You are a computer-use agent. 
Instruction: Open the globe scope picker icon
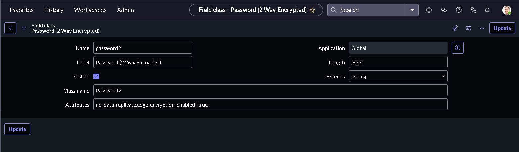[x=429, y=10]
